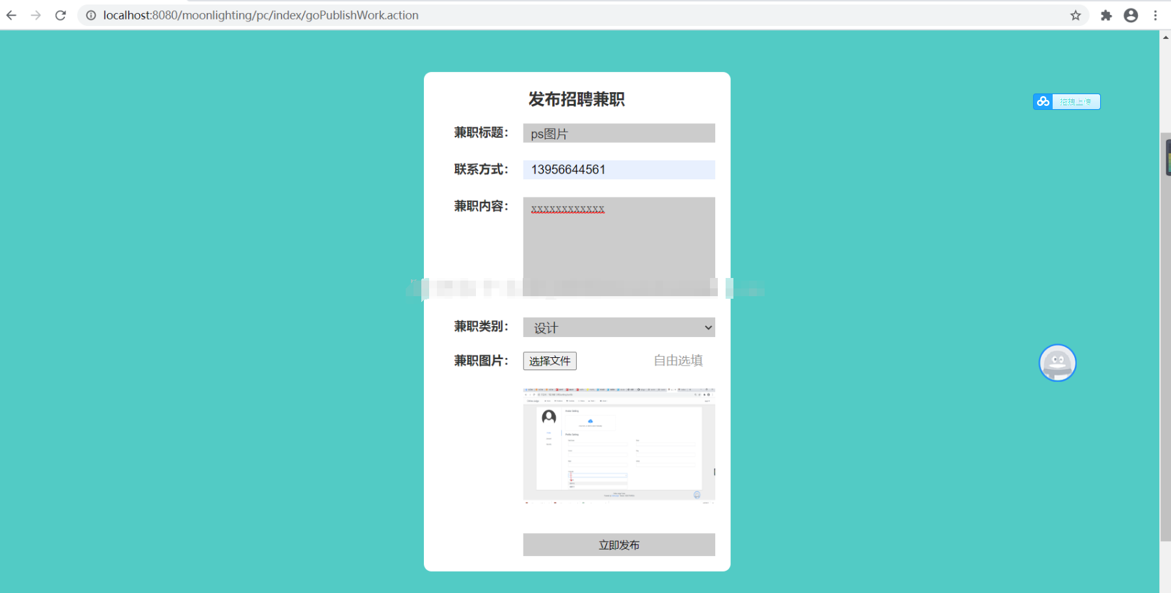Open the extensions puzzle icon
The image size is (1171, 593).
tap(1106, 15)
